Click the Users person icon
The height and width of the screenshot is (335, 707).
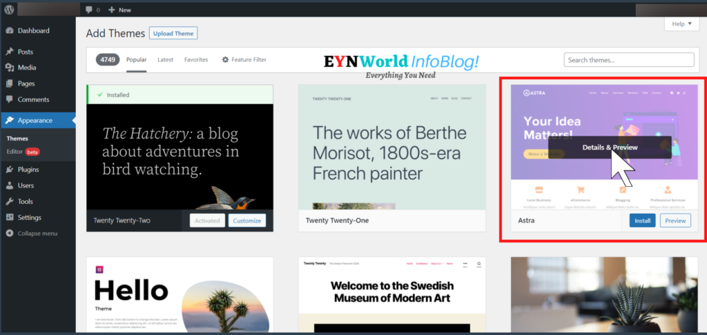click(x=10, y=185)
